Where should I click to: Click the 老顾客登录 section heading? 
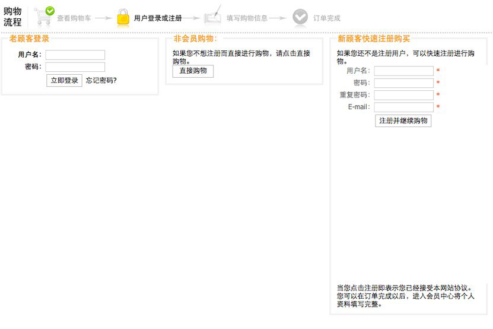29,39
